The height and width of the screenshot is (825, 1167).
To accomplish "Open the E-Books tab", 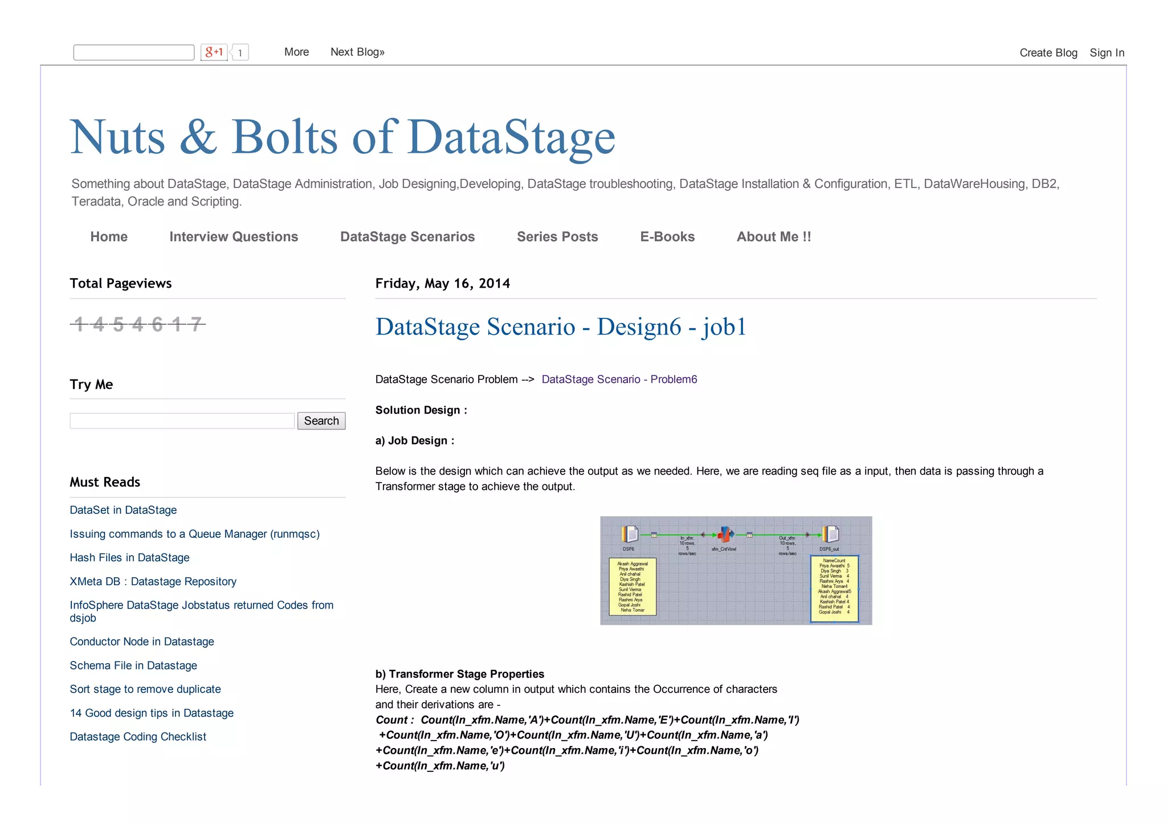I will [667, 237].
